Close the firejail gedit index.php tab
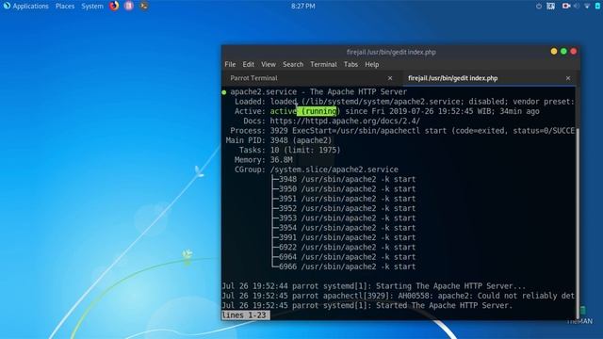 click(x=568, y=78)
